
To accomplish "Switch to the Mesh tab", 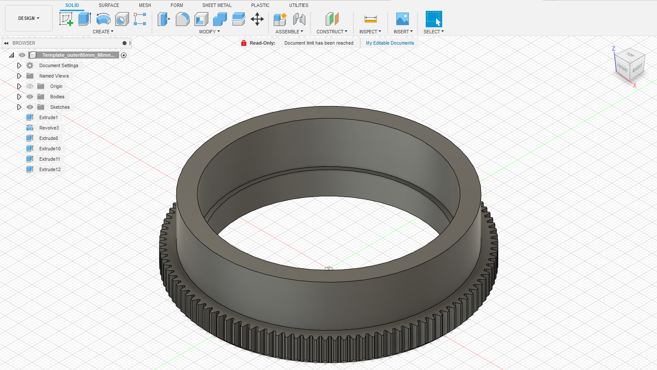I will tap(145, 5).
